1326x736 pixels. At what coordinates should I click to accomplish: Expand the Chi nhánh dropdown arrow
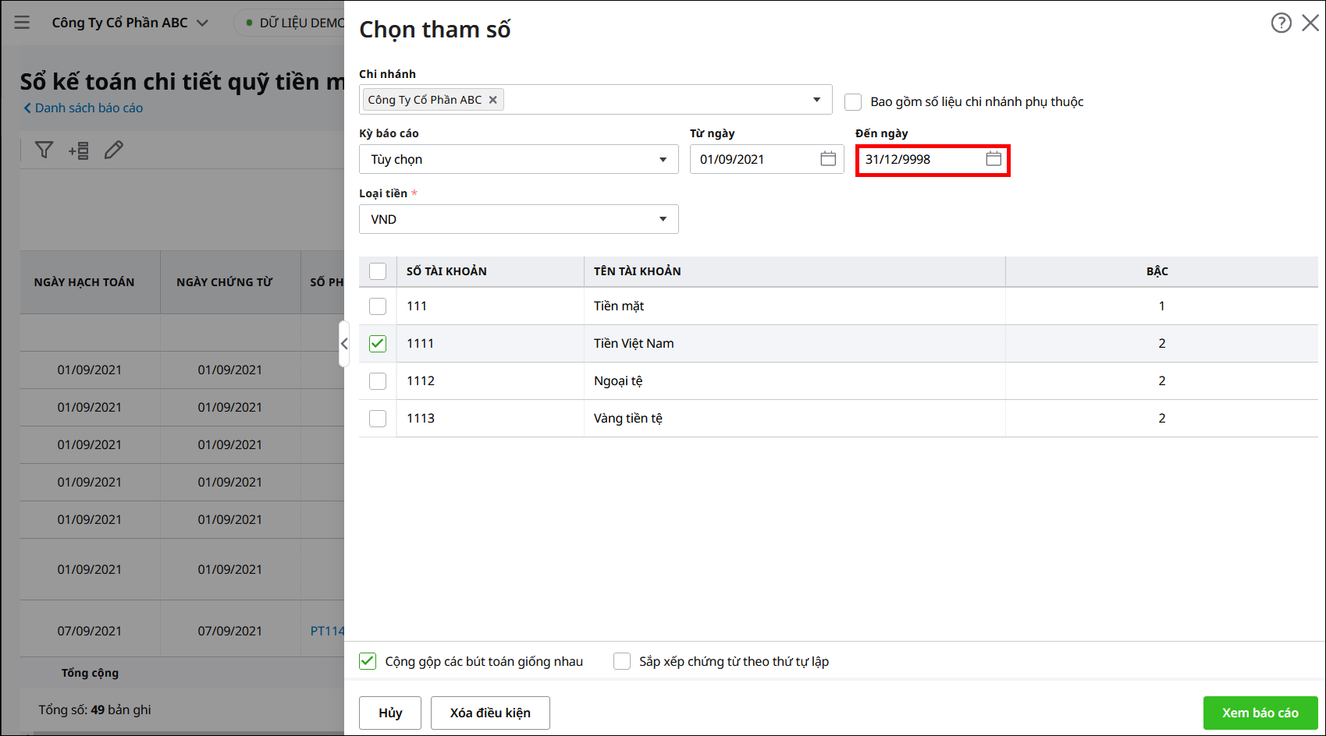click(816, 100)
